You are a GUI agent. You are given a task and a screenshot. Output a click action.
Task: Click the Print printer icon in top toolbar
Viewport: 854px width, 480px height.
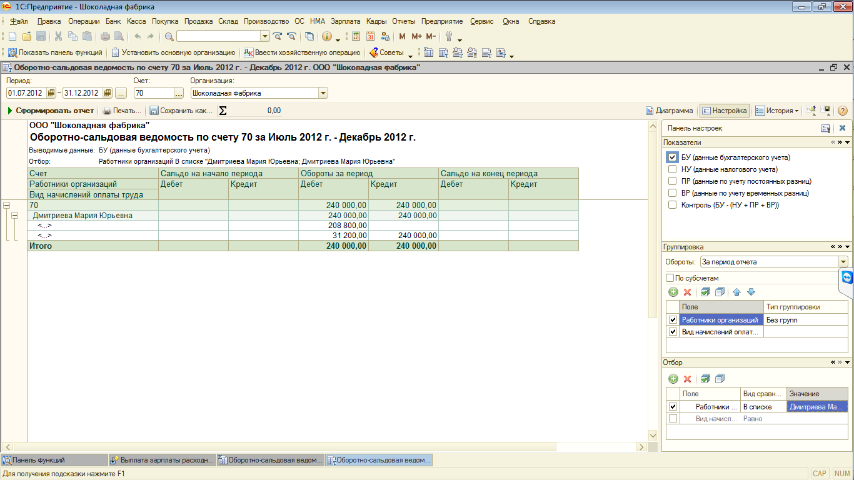point(104,36)
